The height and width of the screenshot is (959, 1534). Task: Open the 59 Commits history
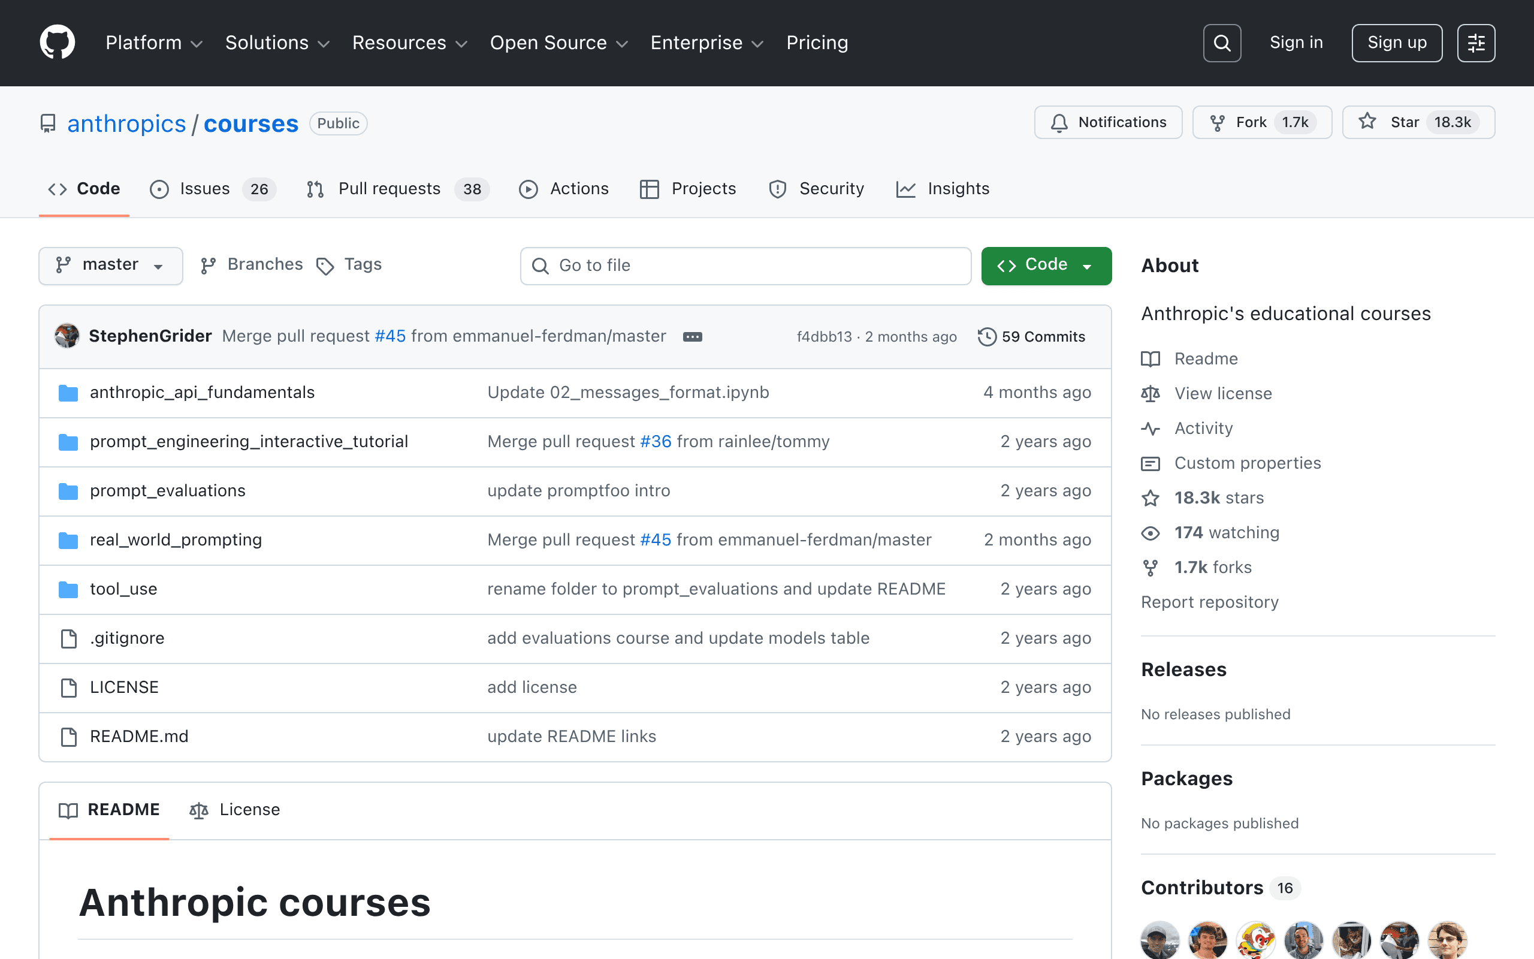pyautogui.click(x=1031, y=337)
